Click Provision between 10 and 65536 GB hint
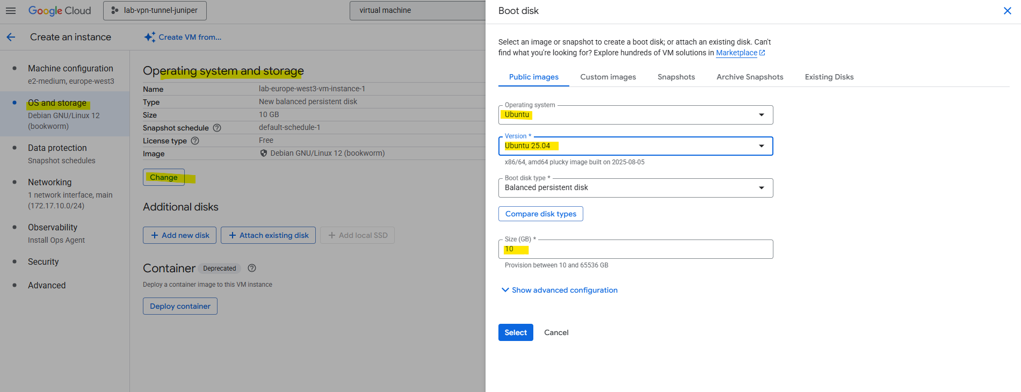The height and width of the screenshot is (392, 1021). coord(556,265)
